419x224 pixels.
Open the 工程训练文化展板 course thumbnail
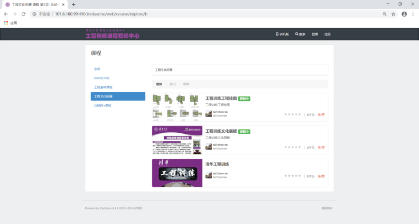[x=177, y=140]
